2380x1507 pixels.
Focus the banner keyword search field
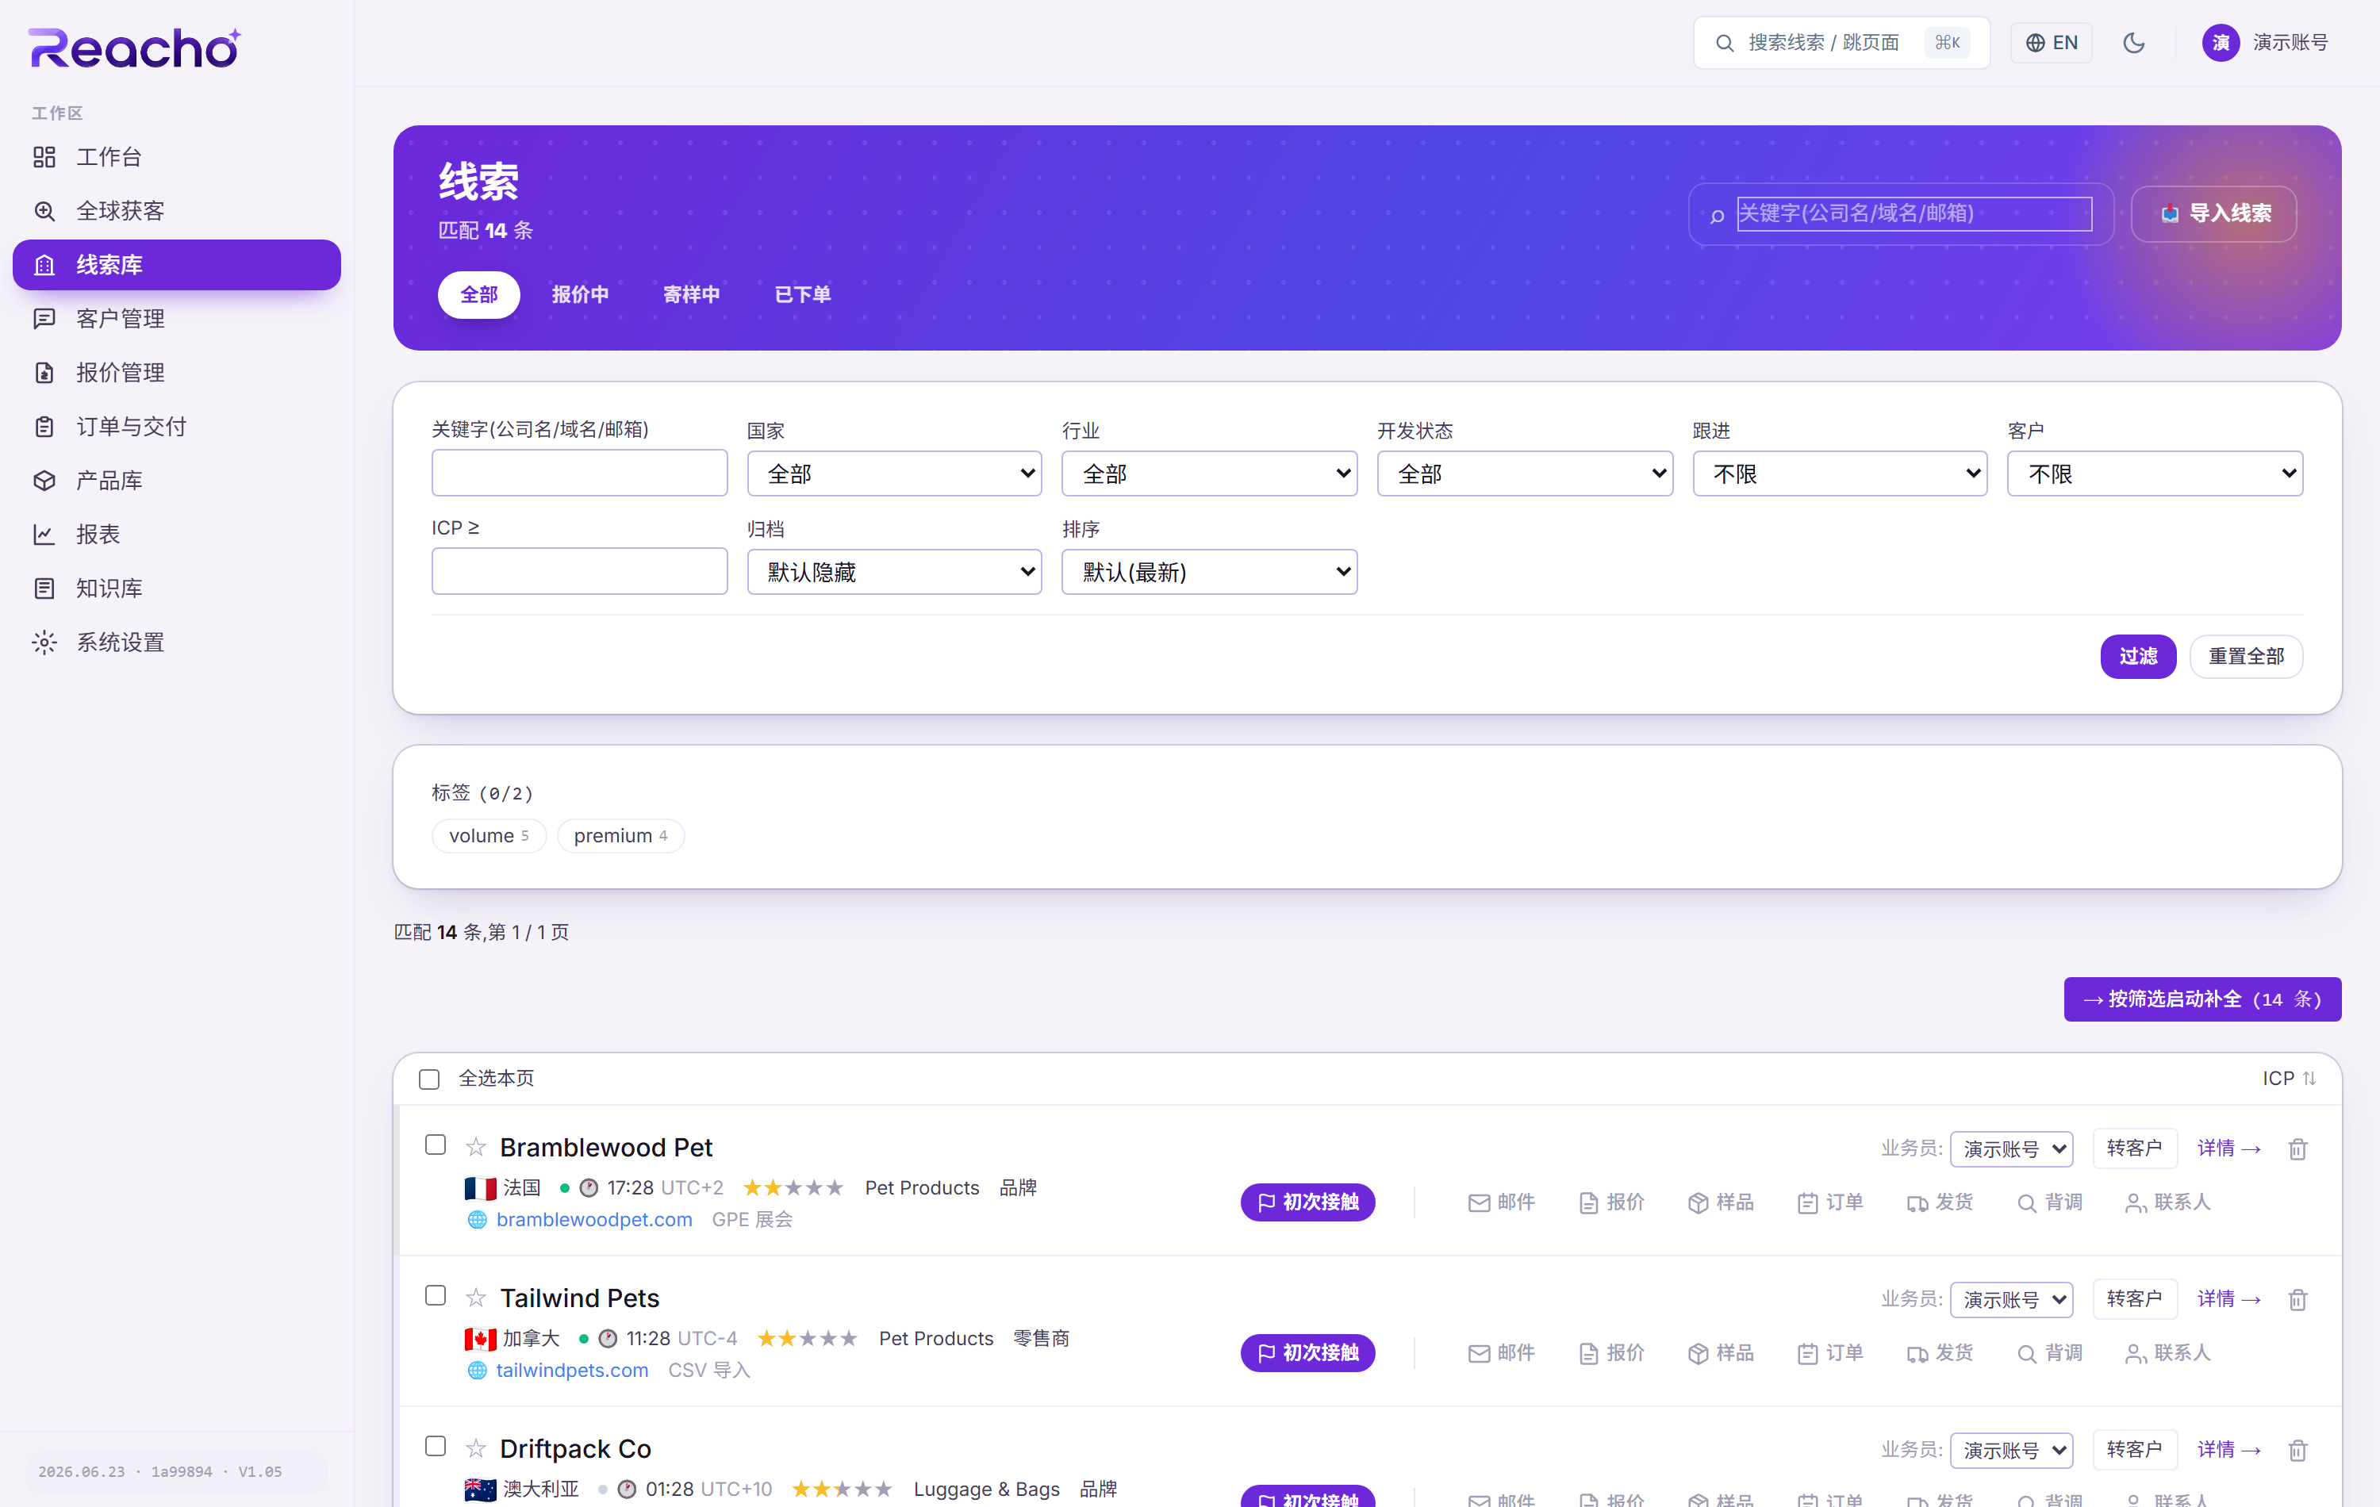point(1914,213)
